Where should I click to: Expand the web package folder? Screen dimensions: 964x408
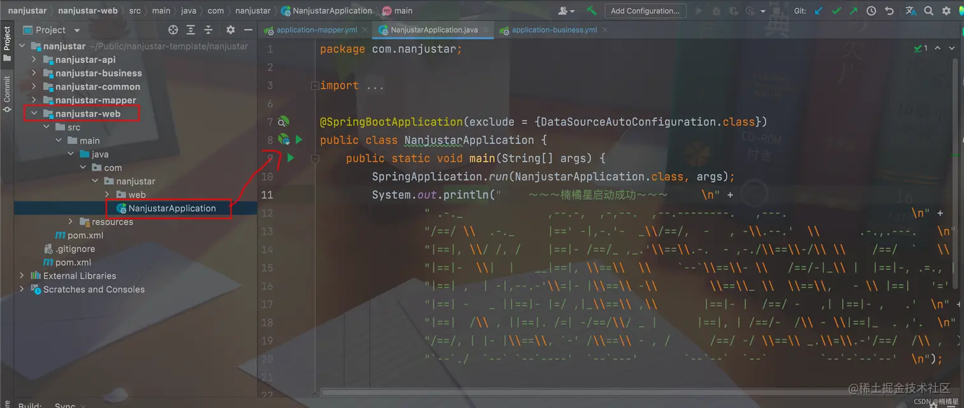pyautogui.click(x=107, y=195)
